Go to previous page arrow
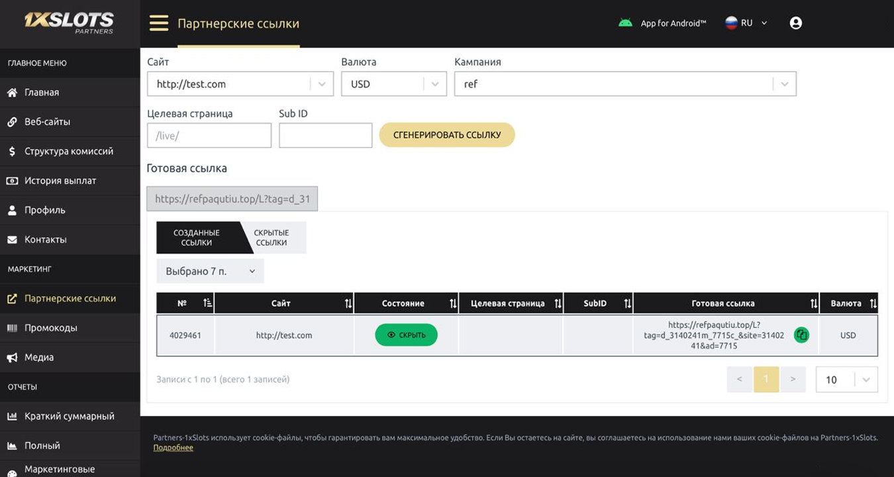894x477 pixels. tap(740, 380)
